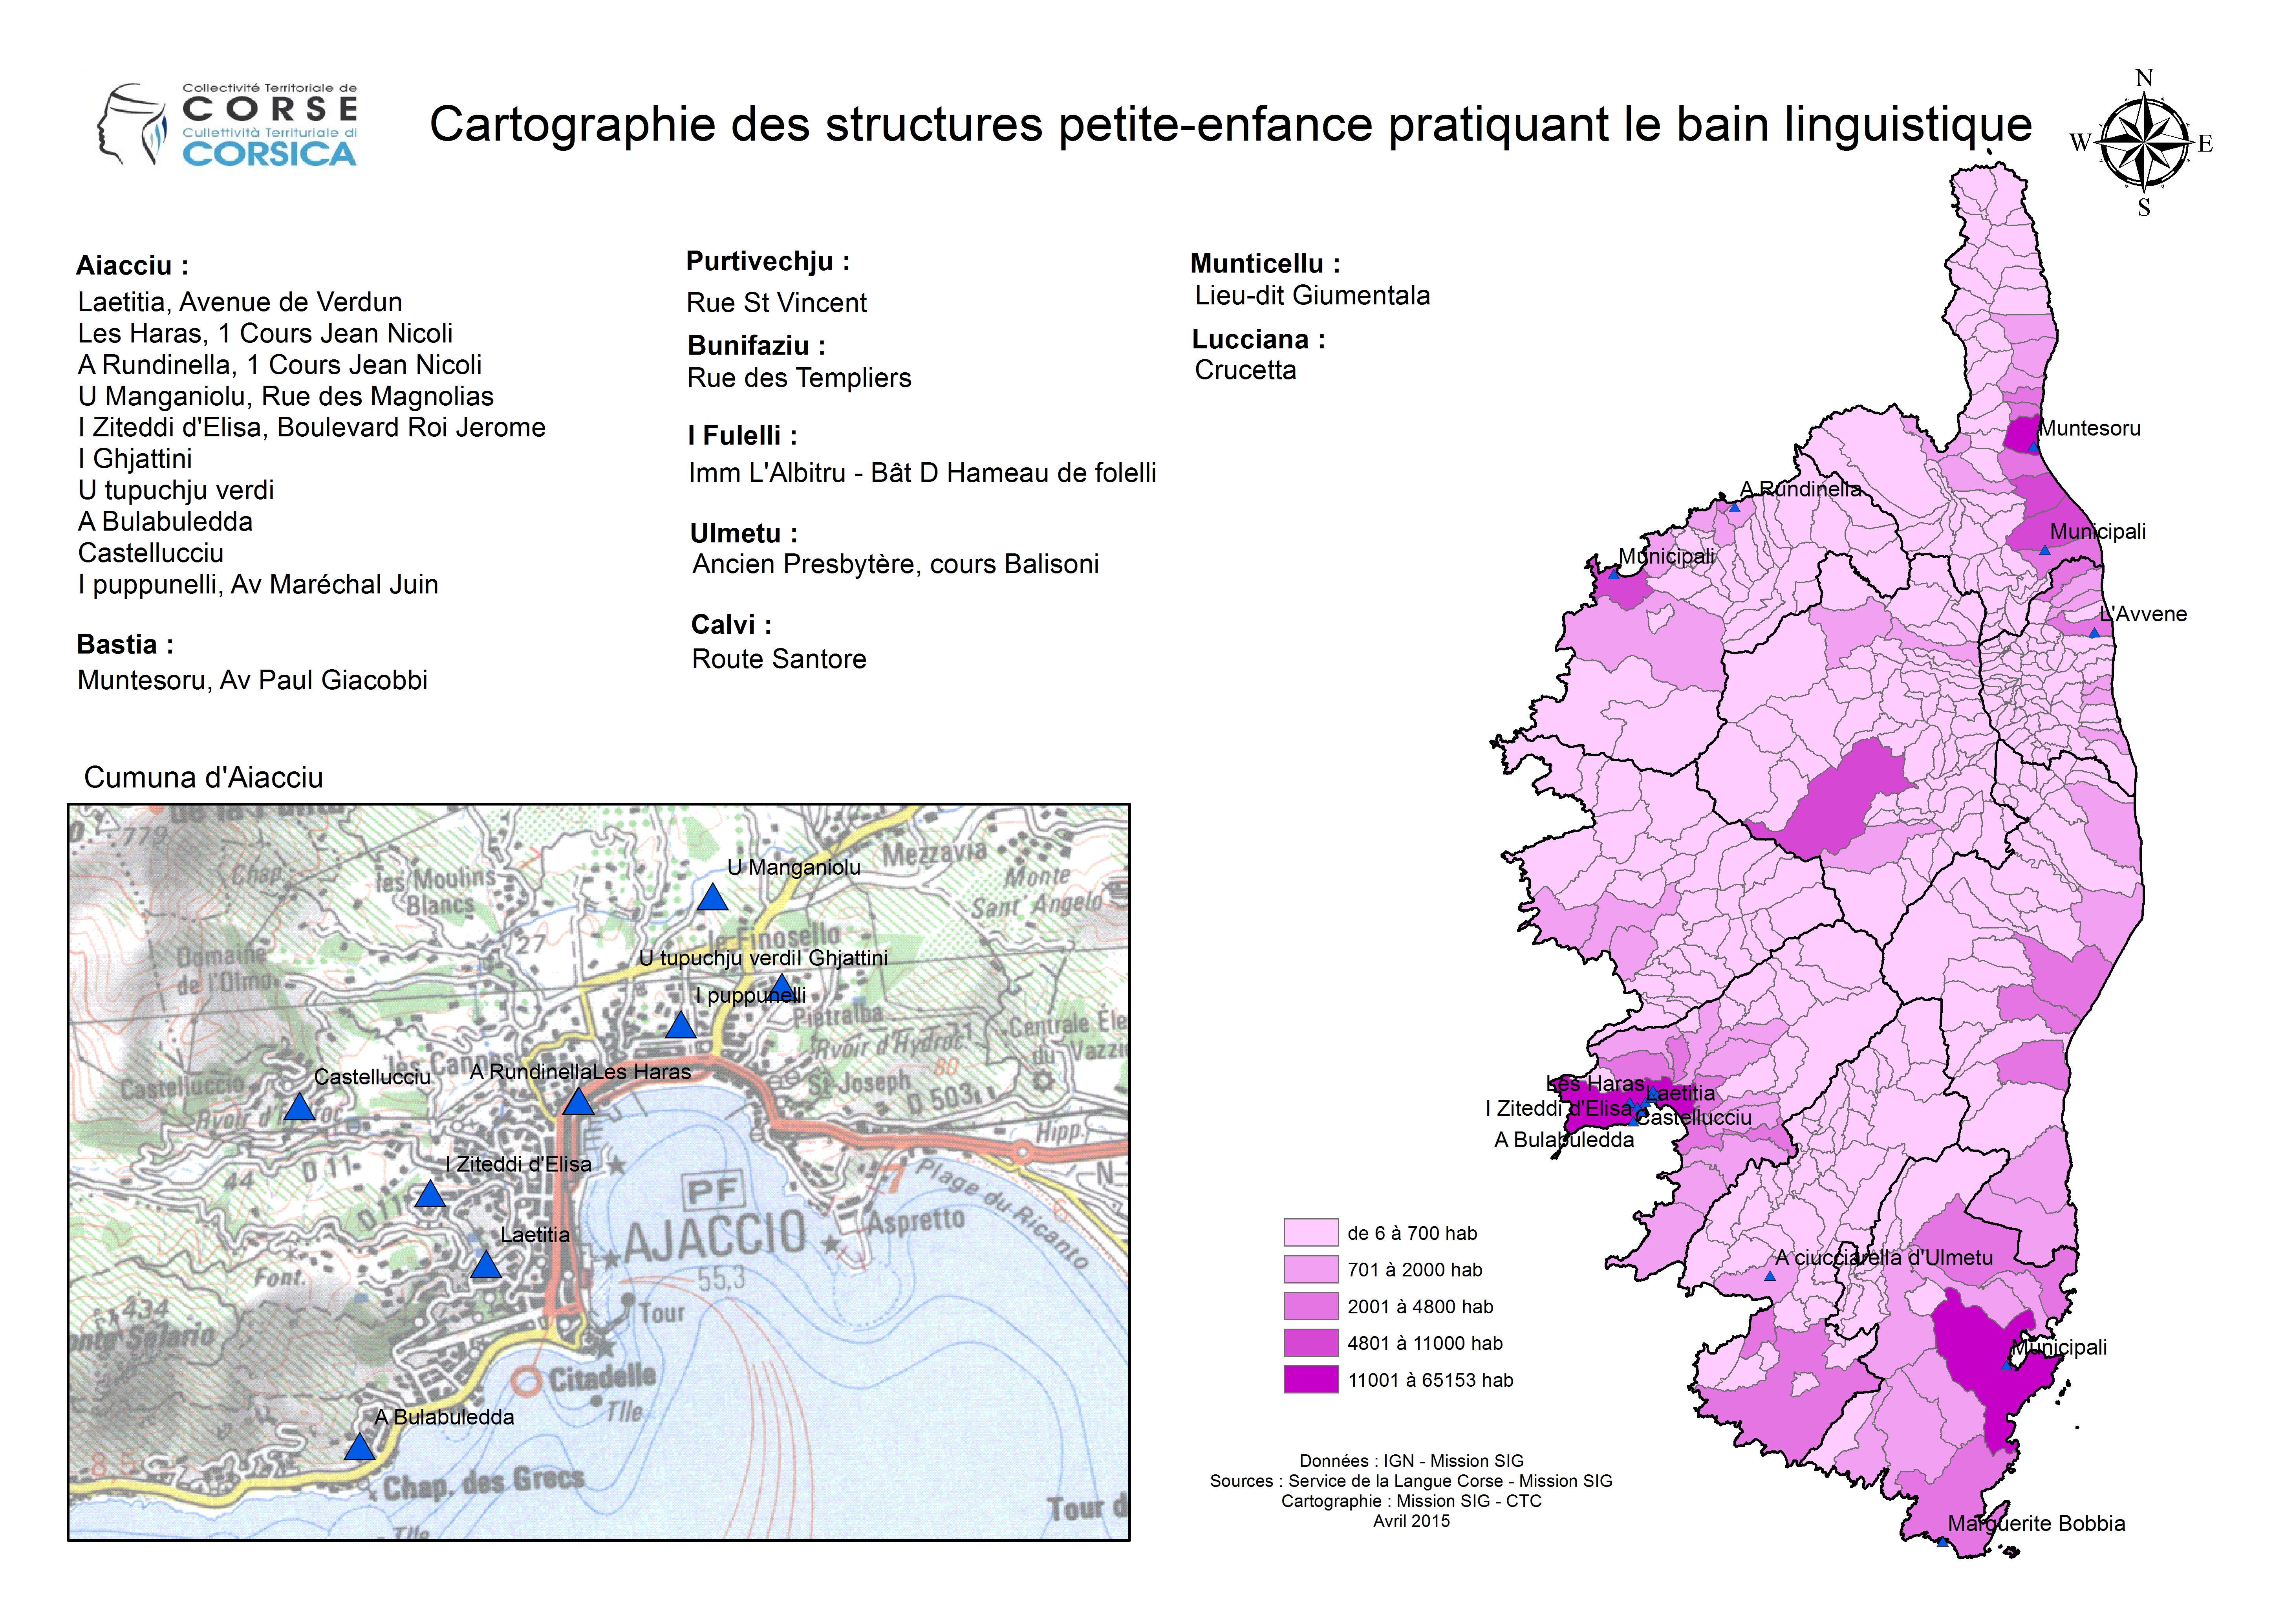Viewport: 2295px width, 1624px height.
Task: Click the '701 à 2000 hab' legend swatch
Action: [1310, 1269]
